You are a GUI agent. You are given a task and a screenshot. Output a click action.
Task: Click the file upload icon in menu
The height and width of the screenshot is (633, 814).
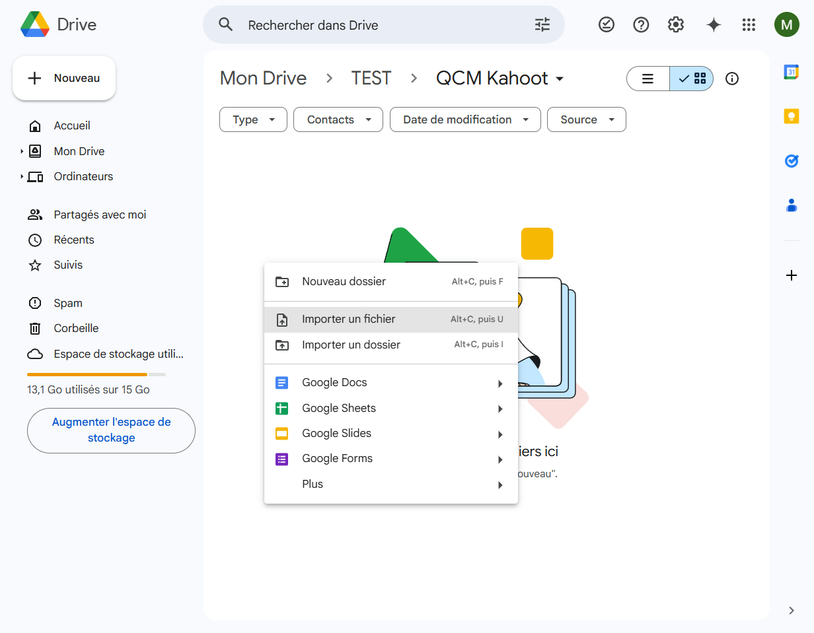[x=282, y=320]
